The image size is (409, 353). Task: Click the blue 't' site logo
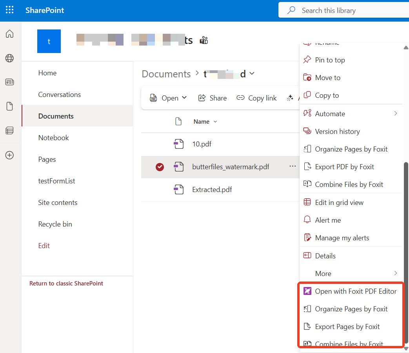(49, 41)
